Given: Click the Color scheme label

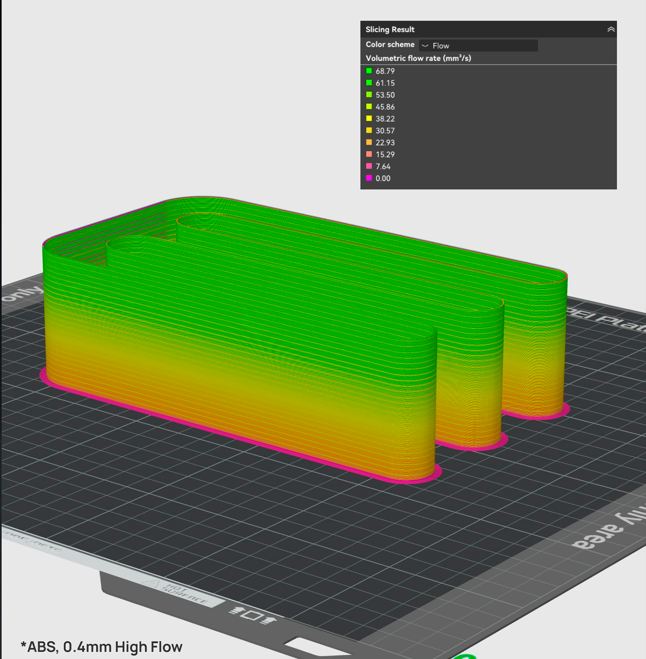Looking at the screenshot, I should [390, 45].
